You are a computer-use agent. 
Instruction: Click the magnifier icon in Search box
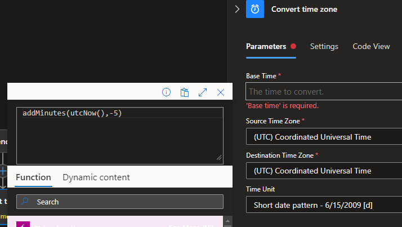pos(26,202)
